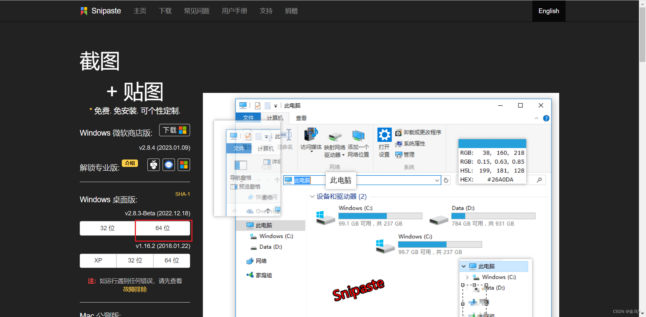Open the 管理 icon in the ribbon
Viewport: 646px width, 317px height.
pos(399,155)
